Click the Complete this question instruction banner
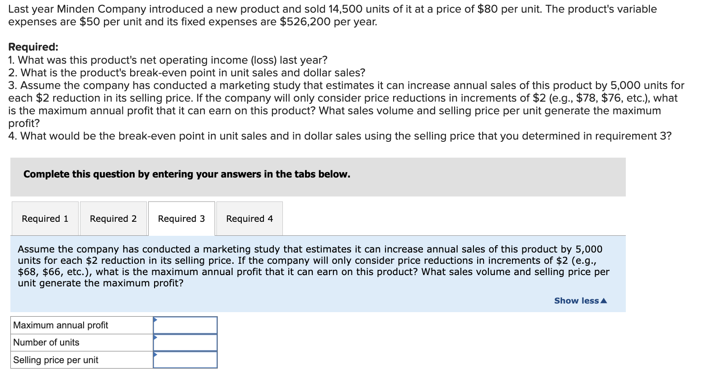 (187, 174)
